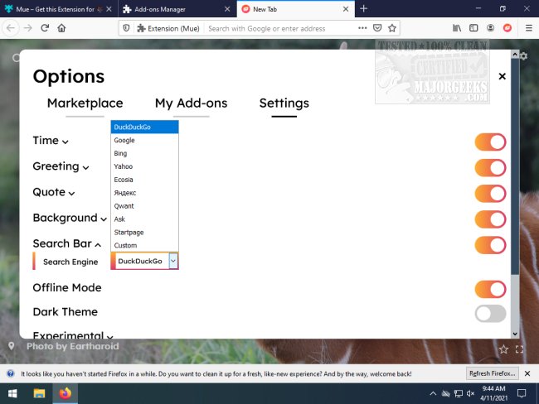539x404 pixels.
Task: Maximise background with fullscreen icon
Action: point(519,349)
